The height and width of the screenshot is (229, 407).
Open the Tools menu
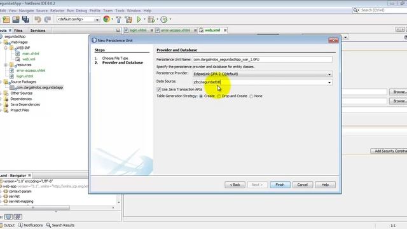click(120, 11)
